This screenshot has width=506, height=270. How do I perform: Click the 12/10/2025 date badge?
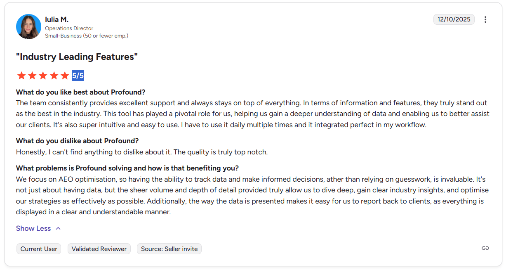pyautogui.click(x=454, y=19)
